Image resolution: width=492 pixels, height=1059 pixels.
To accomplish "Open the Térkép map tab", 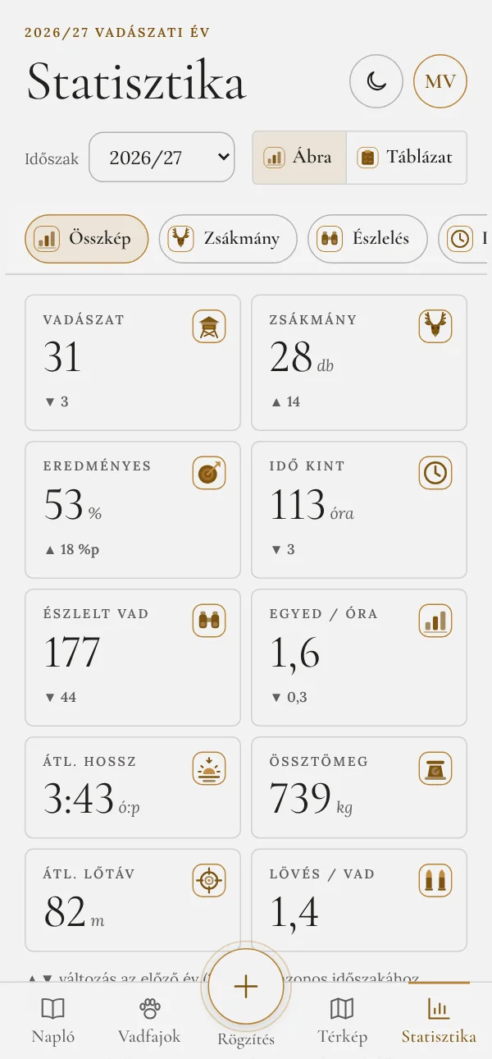I will tap(342, 1020).
